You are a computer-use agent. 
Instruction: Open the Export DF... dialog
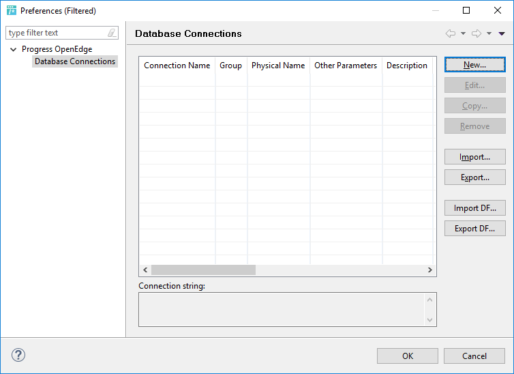click(474, 229)
